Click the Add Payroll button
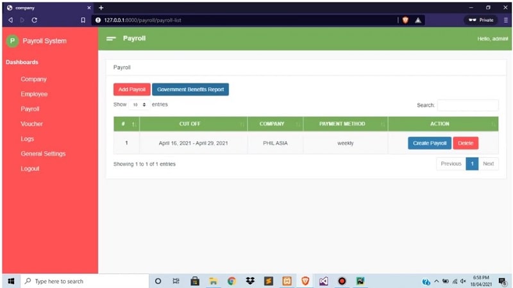The image size is (513, 288). click(131, 90)
